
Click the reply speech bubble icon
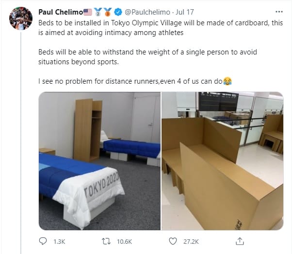(x=43, y=241)
